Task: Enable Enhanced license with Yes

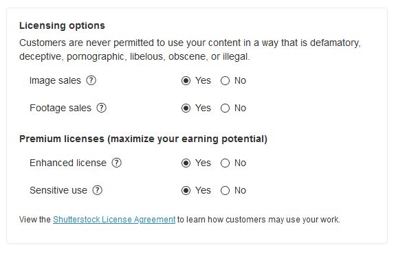Action: pos(186,163)
